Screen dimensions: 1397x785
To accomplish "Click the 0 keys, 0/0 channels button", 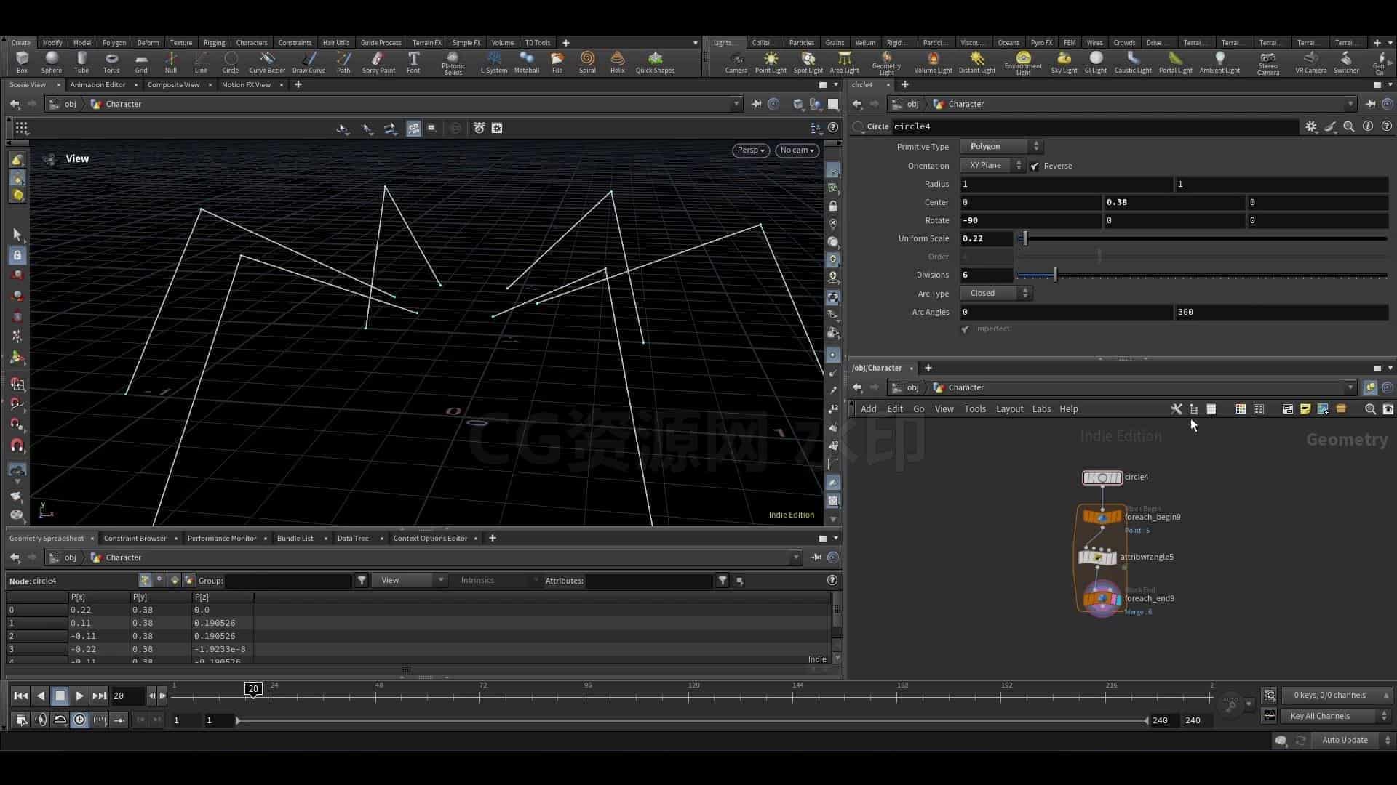I will tap(1336, 696).
